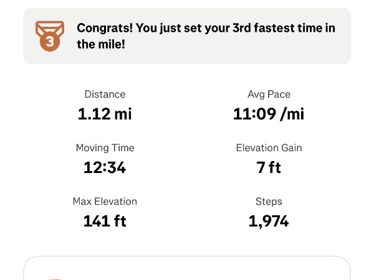
Task: Click the Moving Time label
Action: coord(105,148)
